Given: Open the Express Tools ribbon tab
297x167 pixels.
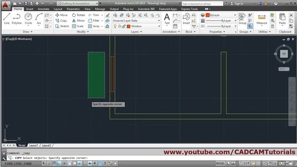Looking at the screenshot, I should click(x=189, y=9).
